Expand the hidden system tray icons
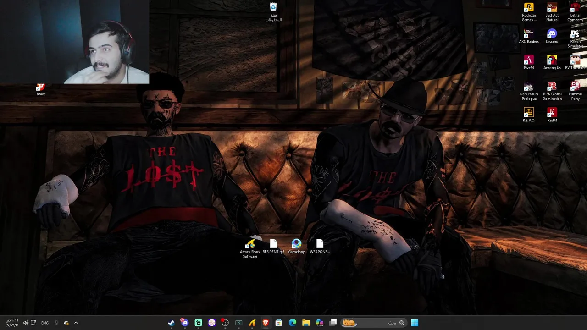This screenshot has width=587, height=330. [76, 323]
